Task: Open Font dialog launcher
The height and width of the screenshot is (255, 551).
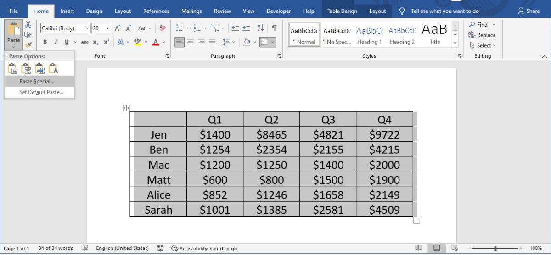Action: coord(167,56)
